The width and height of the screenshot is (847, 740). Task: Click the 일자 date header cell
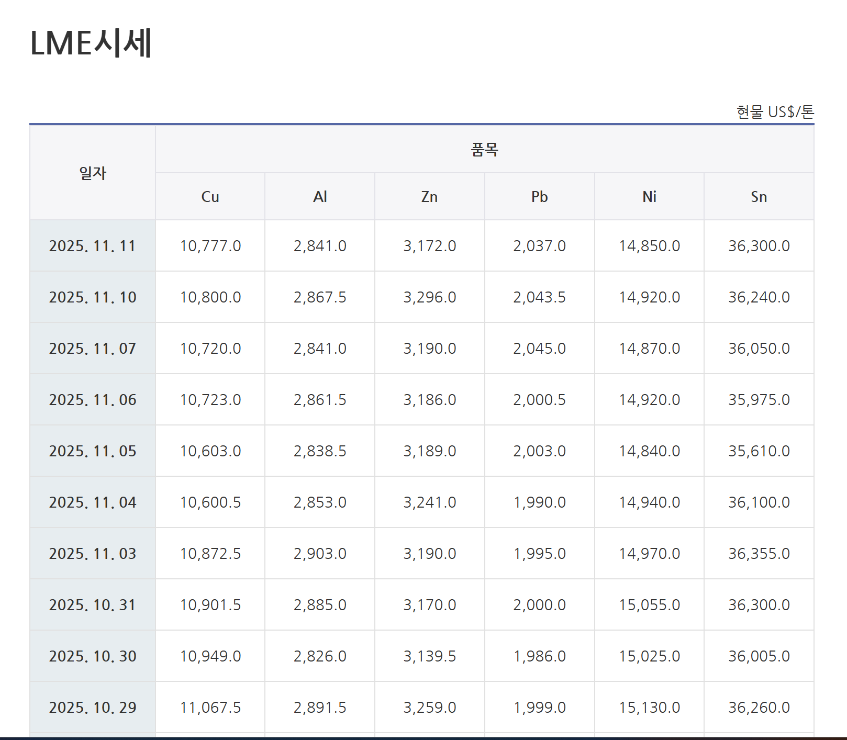click(x=93, y=173)
